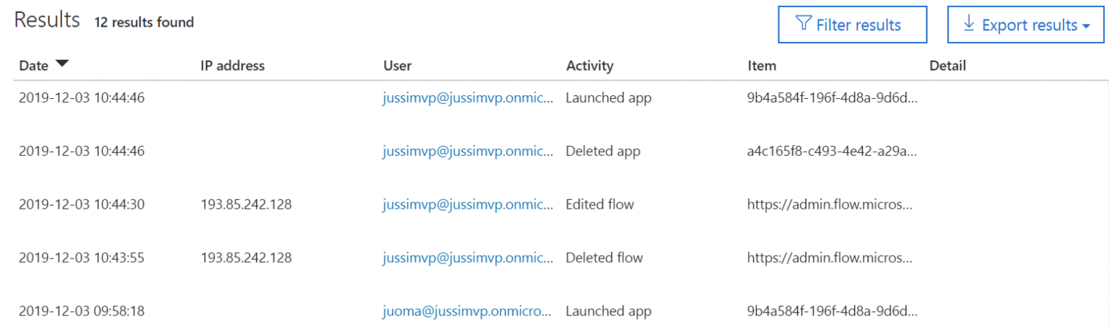Sort by the Activity column header
Image resolution: width=1109 pixels, height=330 pixels.
589,66
